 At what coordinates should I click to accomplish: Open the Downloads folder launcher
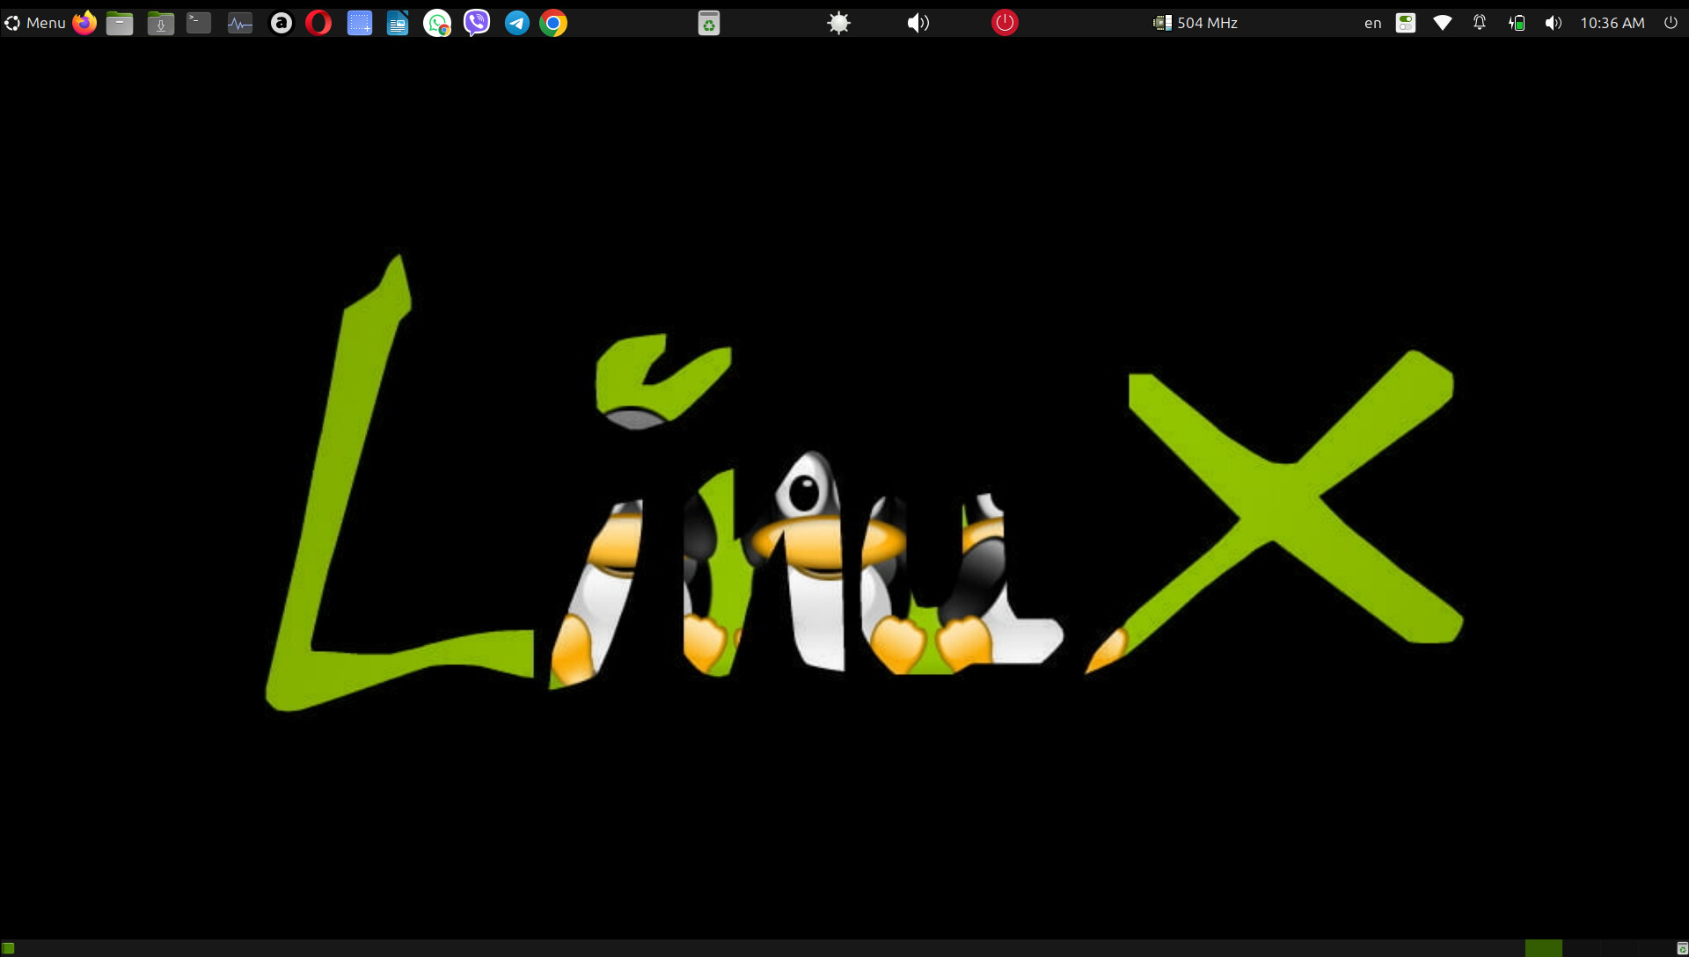pyautogui.click(x=160, y=23)
